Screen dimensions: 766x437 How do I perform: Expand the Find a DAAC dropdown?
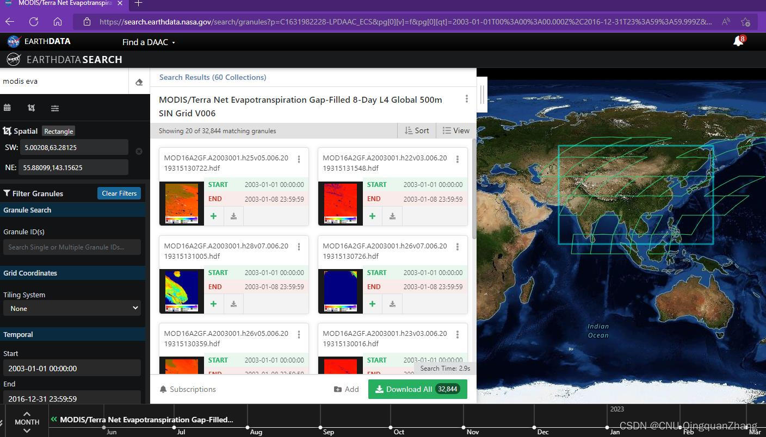(148, 42)
